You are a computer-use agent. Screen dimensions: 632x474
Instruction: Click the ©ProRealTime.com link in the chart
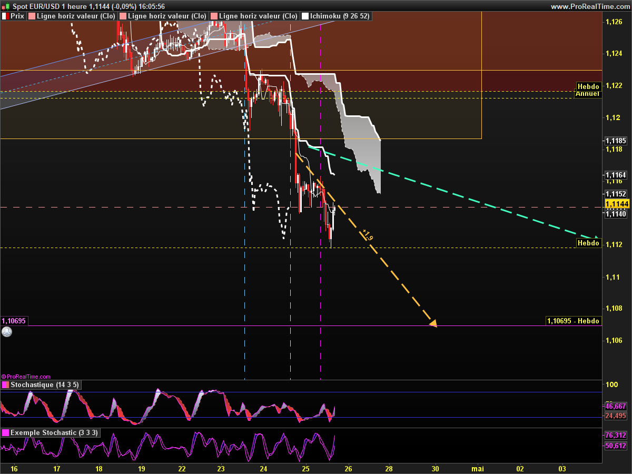coord(26,377)
